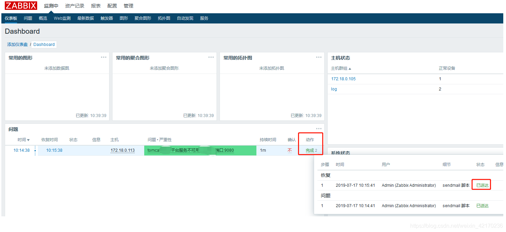The image size is (506, 232).
Task: Click the 已送达 status in the 恢复 row
Action: [x=482, y=185]
